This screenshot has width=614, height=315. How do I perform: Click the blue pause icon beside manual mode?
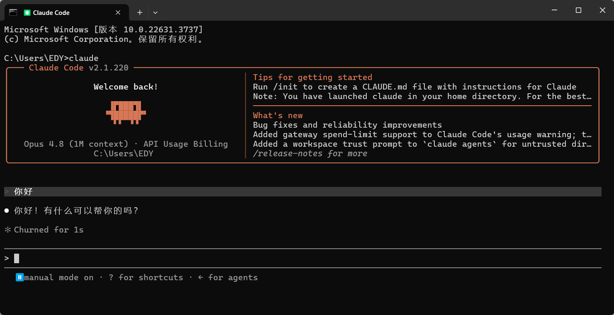(x=19, y=277)
